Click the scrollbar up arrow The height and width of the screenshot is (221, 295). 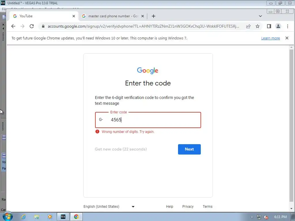291,47
